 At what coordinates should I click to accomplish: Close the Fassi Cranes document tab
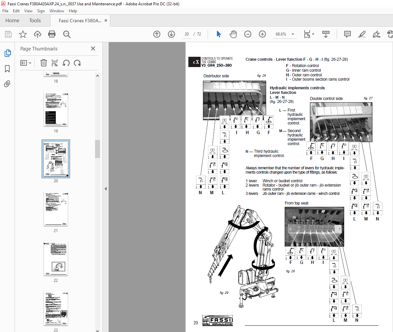click(106, 21)
